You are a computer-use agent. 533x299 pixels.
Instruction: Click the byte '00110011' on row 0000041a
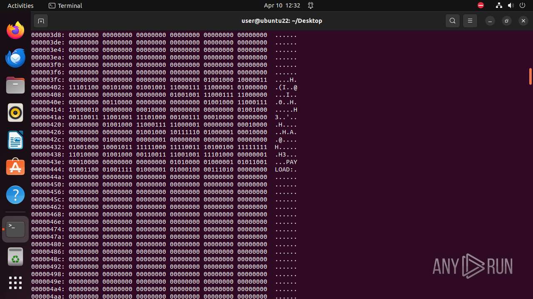pos(84,117)
